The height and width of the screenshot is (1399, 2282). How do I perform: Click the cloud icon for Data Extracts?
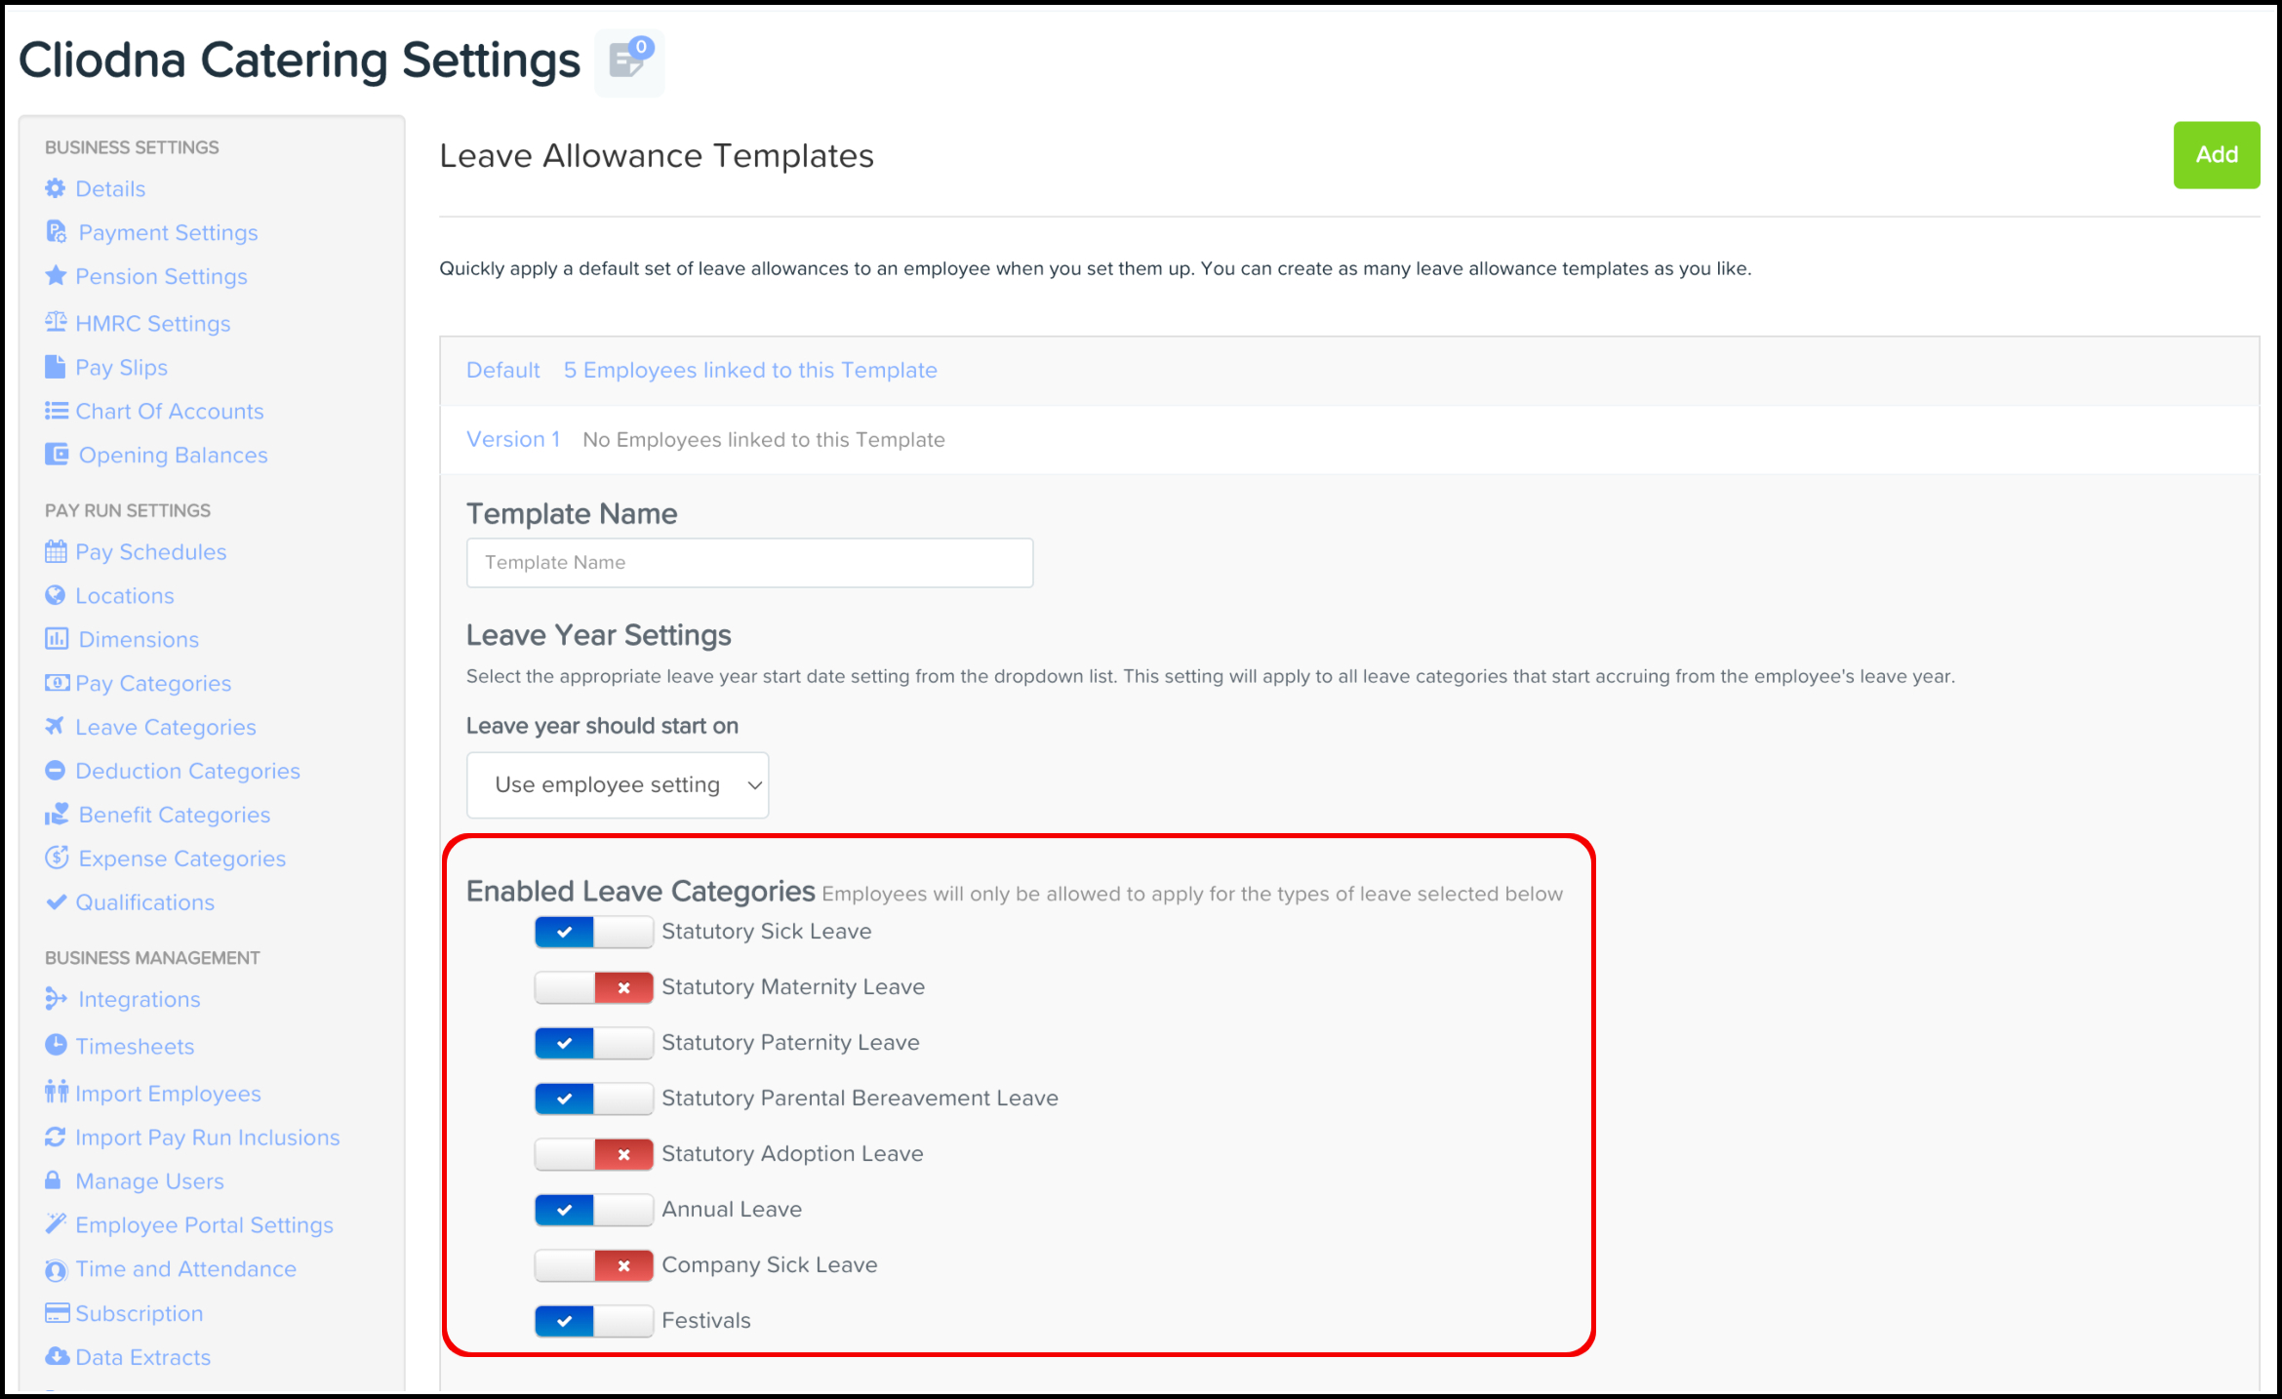[57, 1356]
